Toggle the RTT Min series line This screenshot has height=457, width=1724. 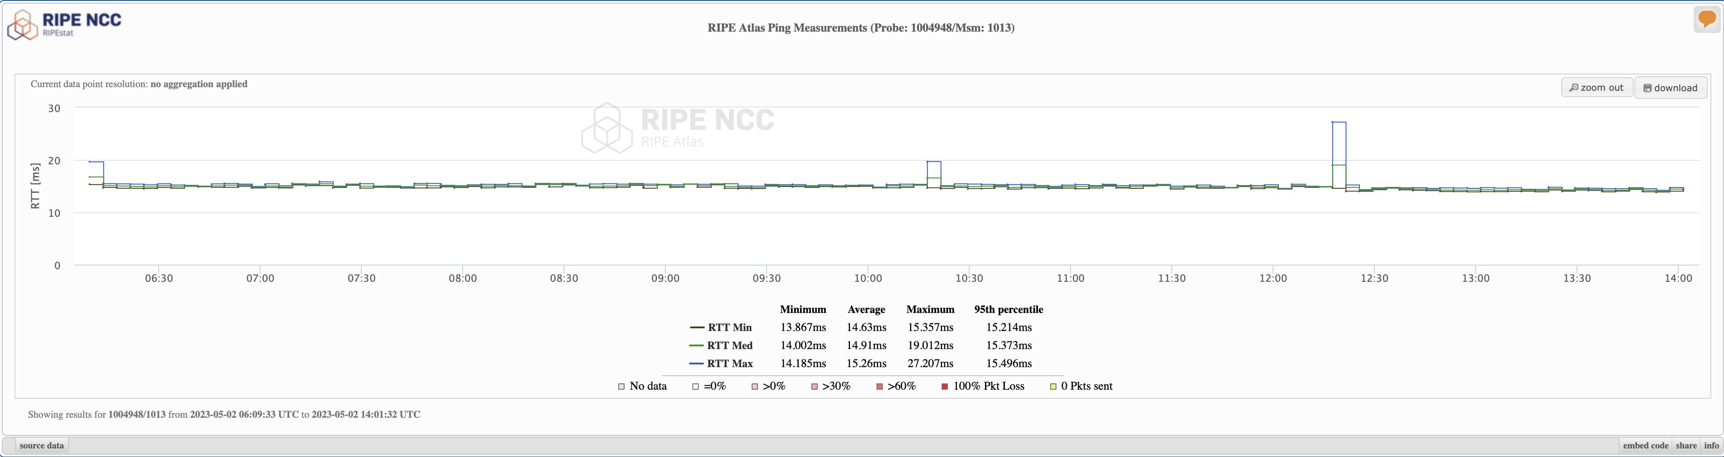721,327
